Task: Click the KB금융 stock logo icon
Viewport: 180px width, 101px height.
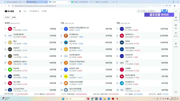Action: 10,56
